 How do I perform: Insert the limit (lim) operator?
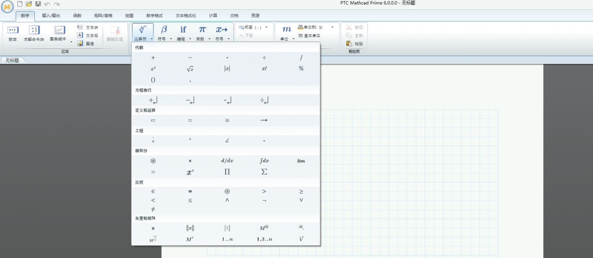pyautogui.click(x=301, y=161)
